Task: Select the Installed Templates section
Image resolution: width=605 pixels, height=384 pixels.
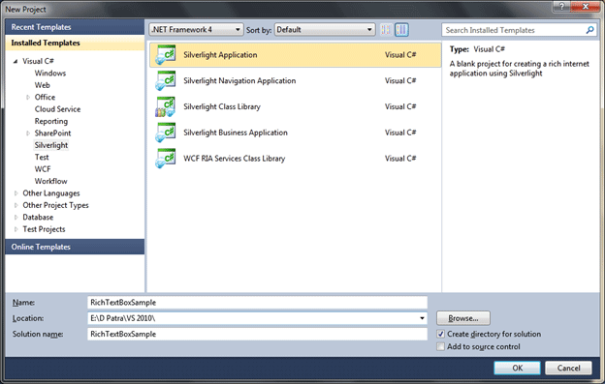Action: 75,44
